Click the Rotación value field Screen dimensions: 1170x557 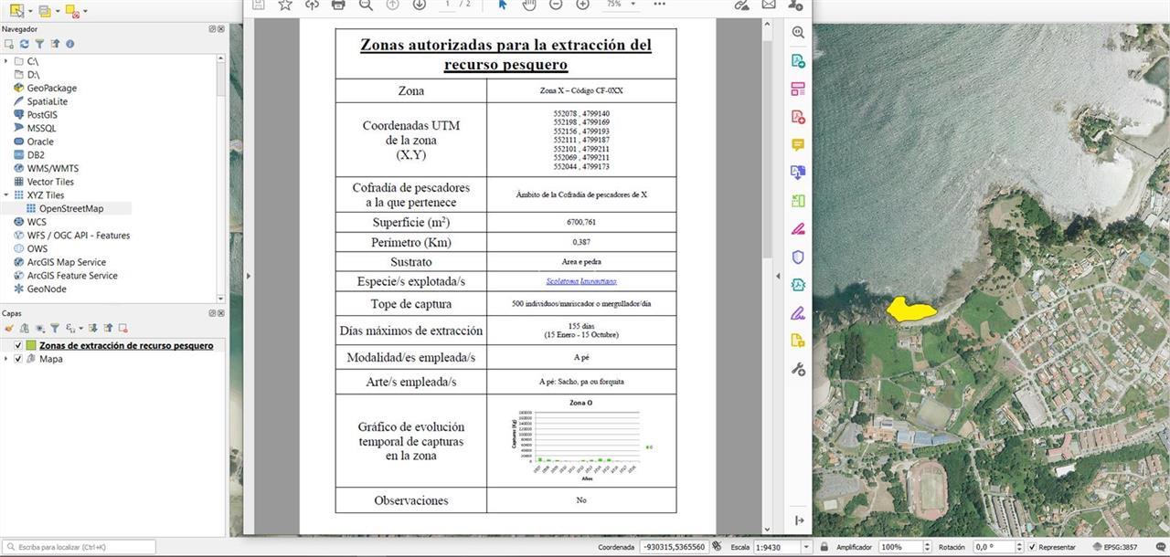993,547
